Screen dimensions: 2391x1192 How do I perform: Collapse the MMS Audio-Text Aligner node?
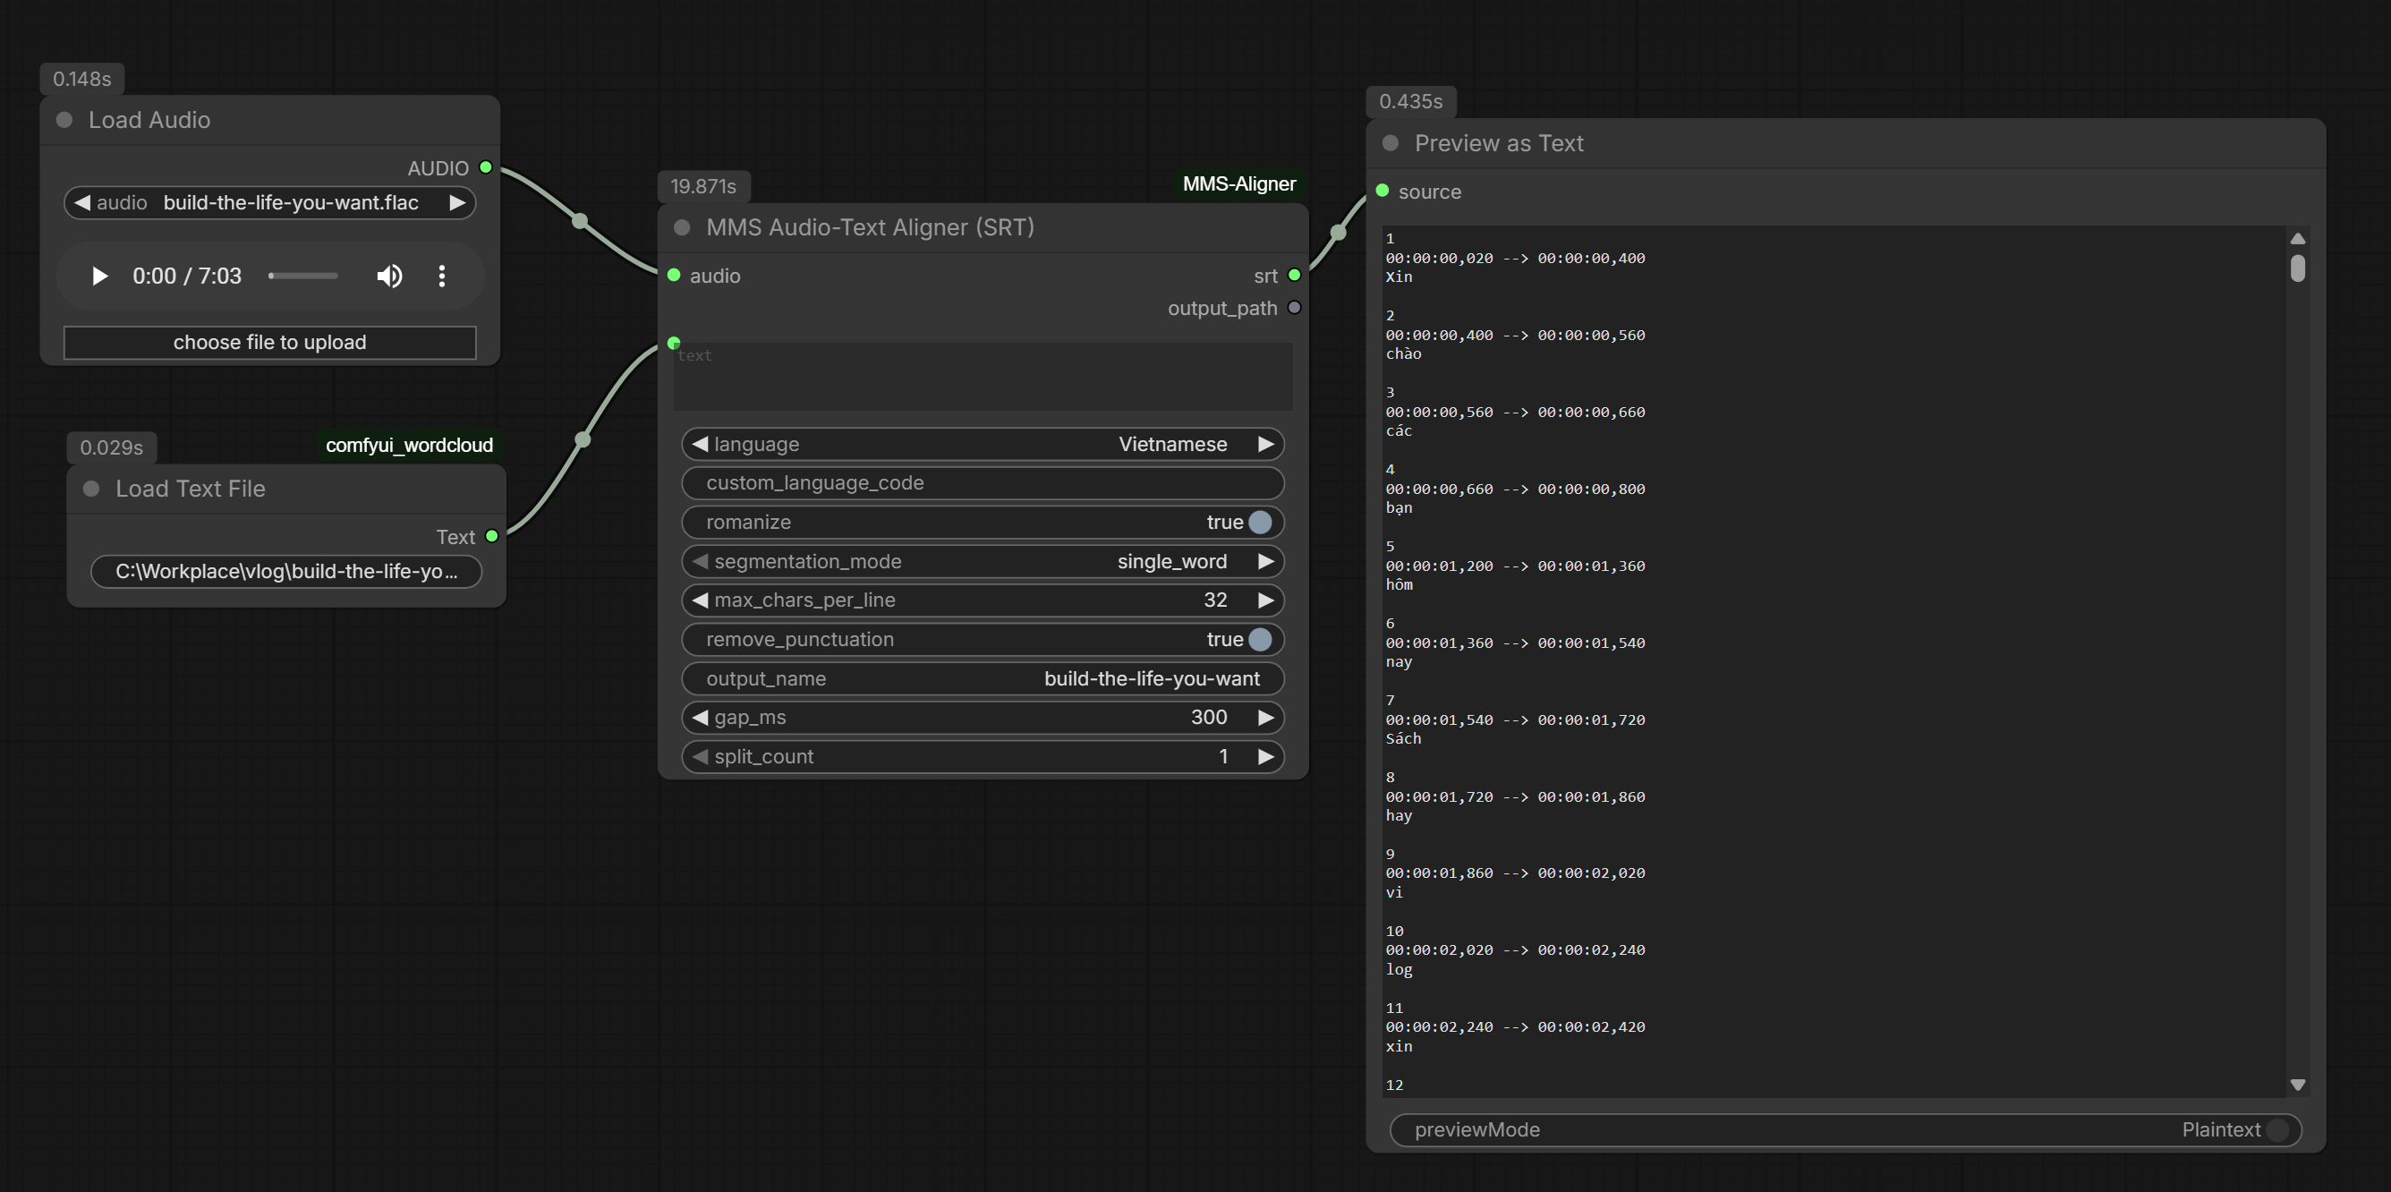point(682,227)
